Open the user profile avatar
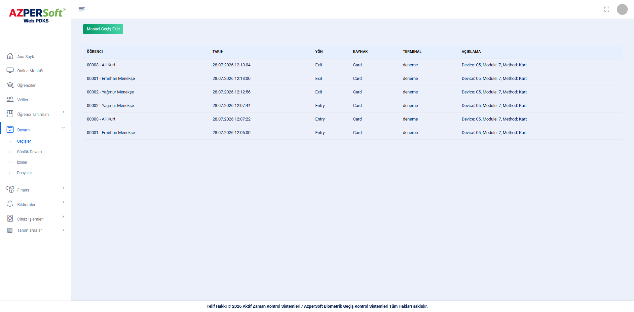Viewport: 634px width, 312px height. pos(622,9)
